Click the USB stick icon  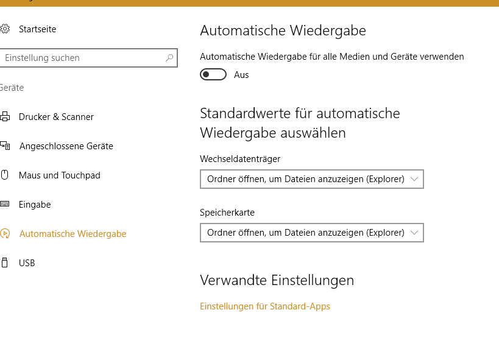click(x=4, y=263)
